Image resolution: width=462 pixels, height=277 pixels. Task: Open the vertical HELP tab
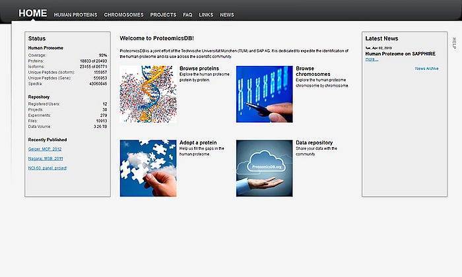(x=454, y=43)
